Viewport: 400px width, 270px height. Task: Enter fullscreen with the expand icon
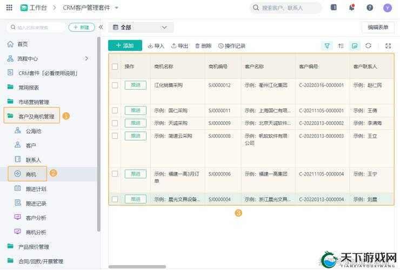tap(388, 46)
